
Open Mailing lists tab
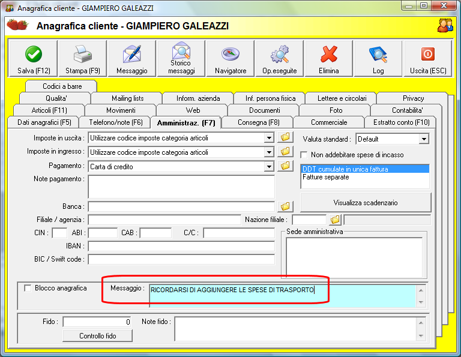128,98
